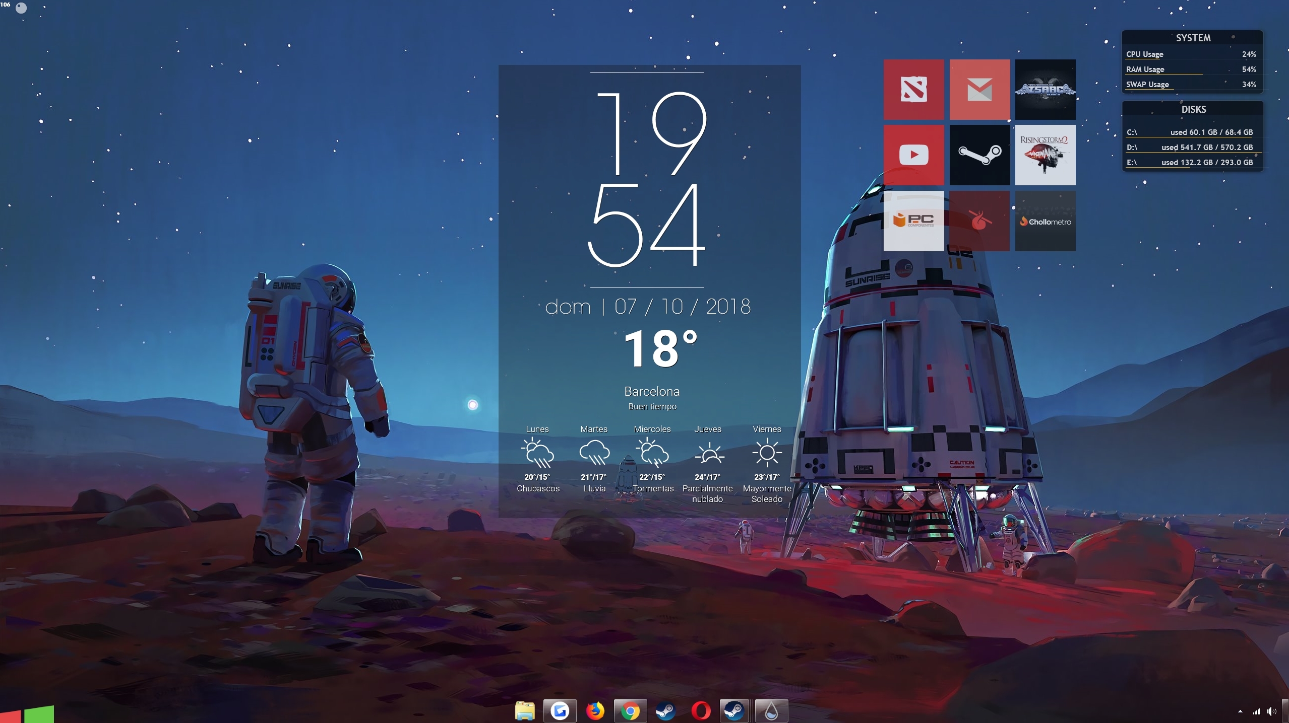Open the Rainmeter droplet taskbar icon
This screenshot has height=723, width=1289.
[x=771, y=711]
